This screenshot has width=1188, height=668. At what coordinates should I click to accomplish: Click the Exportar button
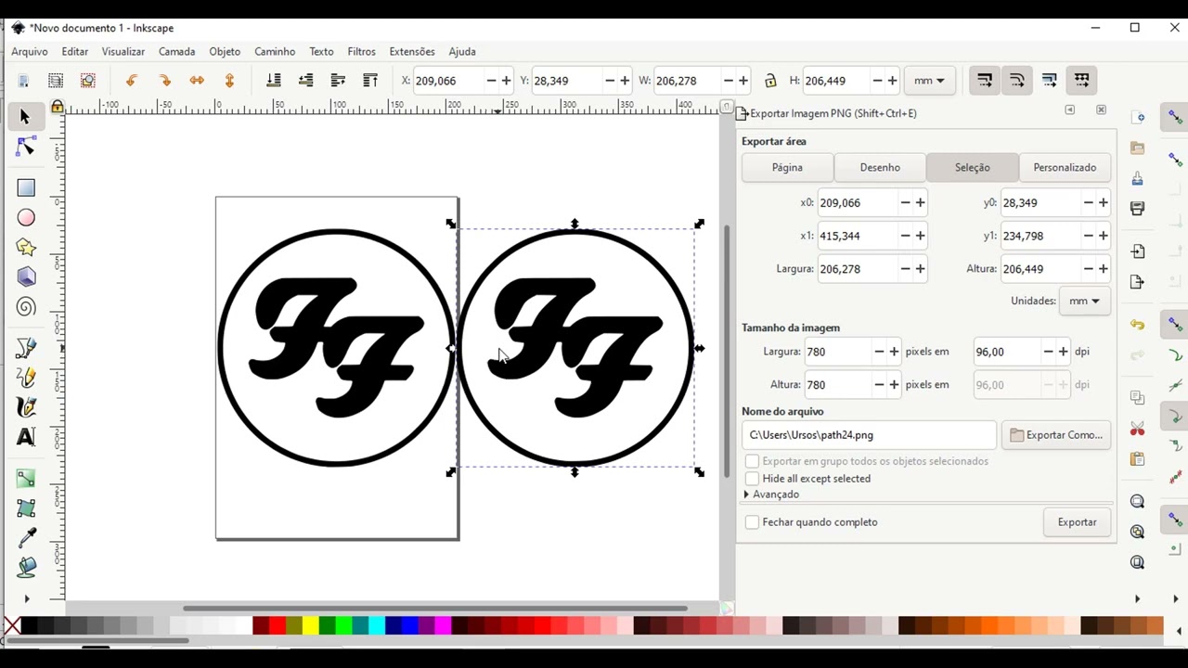1077,522
